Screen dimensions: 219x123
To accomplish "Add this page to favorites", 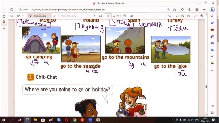I will pyautogui.click(x=175, y=10).
